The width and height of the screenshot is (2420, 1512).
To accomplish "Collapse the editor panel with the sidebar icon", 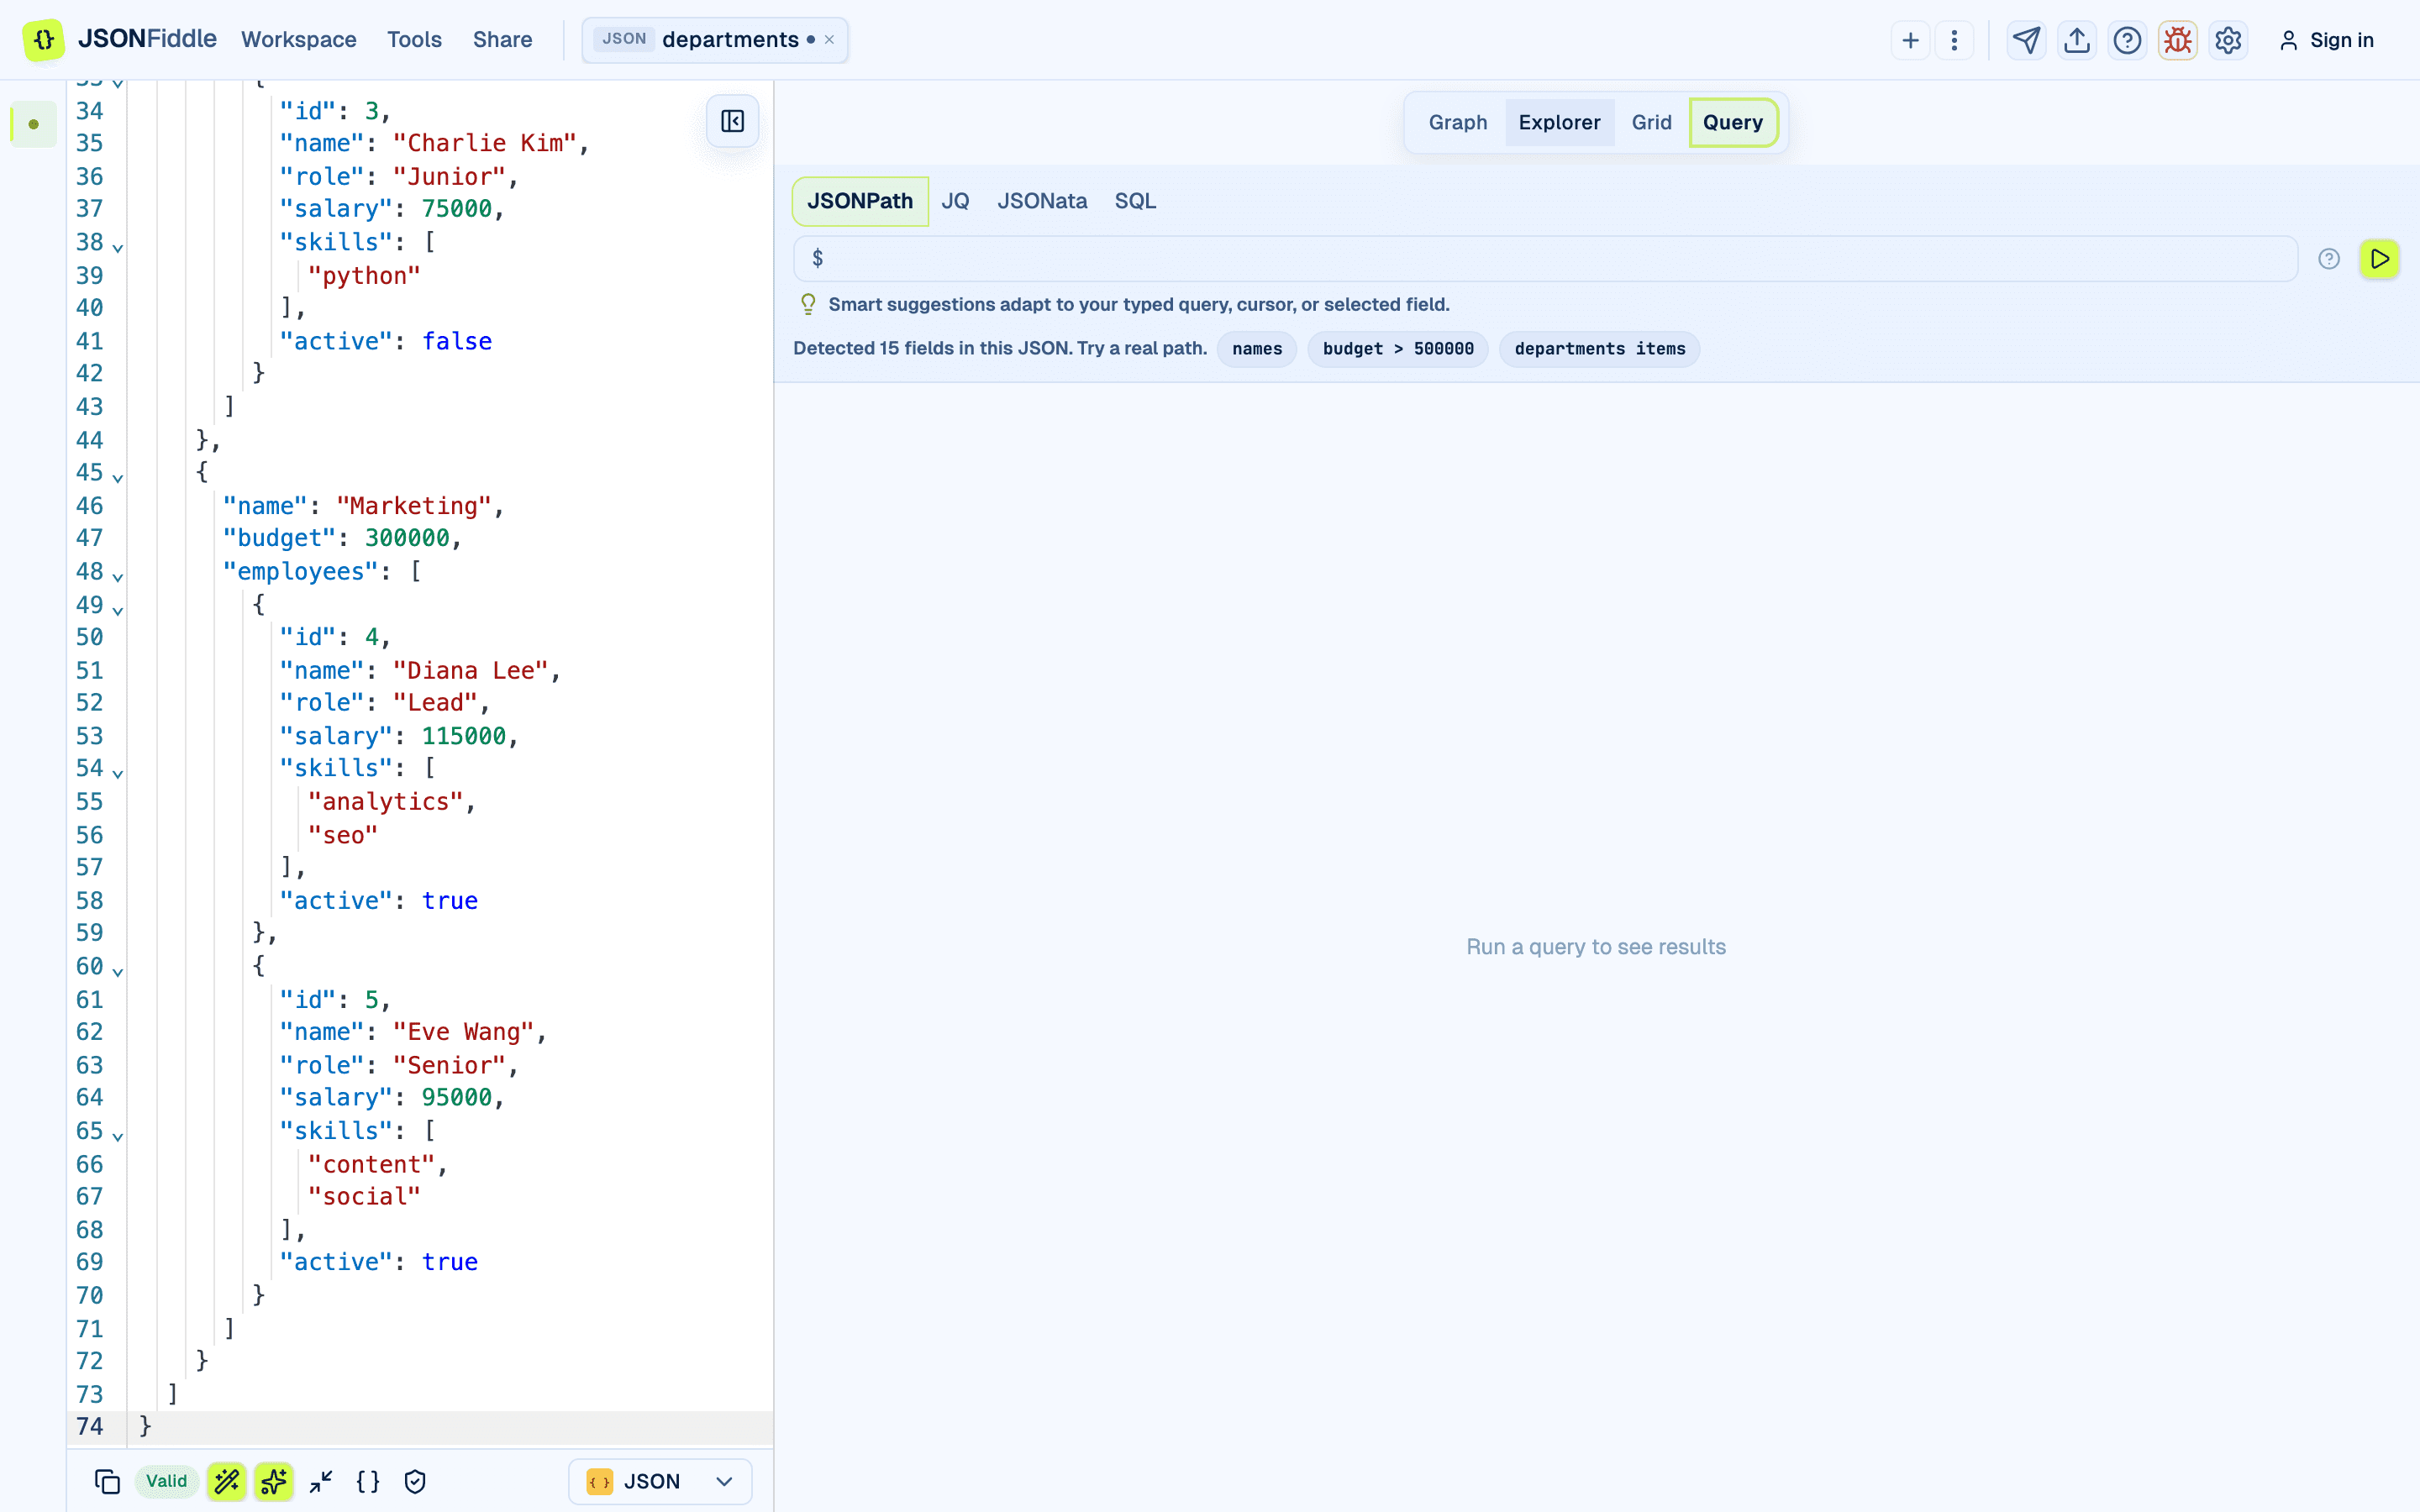I will tap(733, 121).
